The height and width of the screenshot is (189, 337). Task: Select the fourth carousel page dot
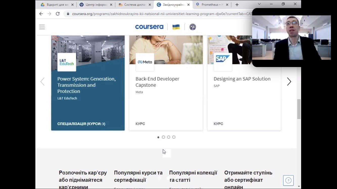pos(174,137)
